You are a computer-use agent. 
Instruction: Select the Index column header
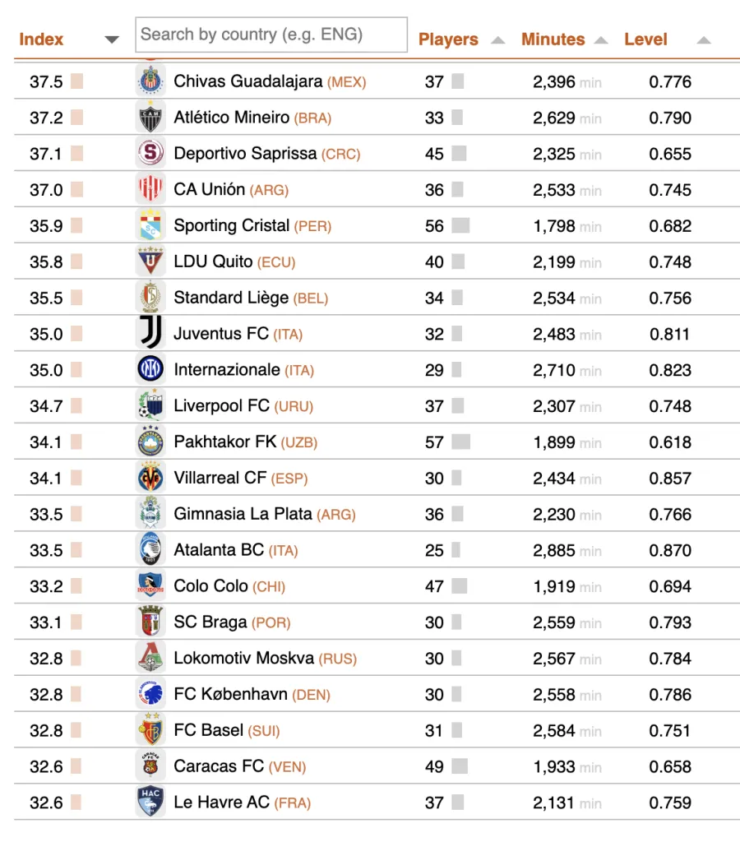(x=41, y=39)
